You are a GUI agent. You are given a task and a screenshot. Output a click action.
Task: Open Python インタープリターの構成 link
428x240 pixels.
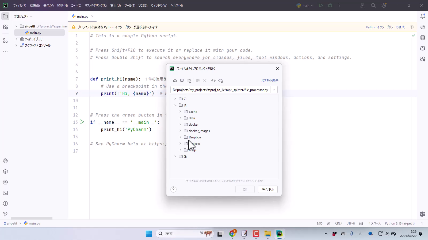385,27
